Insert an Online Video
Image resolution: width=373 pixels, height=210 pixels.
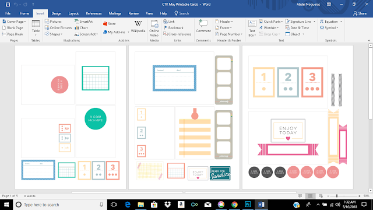pyautogui.click(x=154, y=28)
